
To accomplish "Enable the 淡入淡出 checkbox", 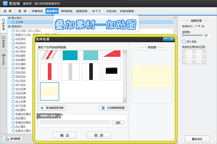I will tap(183, 42).
